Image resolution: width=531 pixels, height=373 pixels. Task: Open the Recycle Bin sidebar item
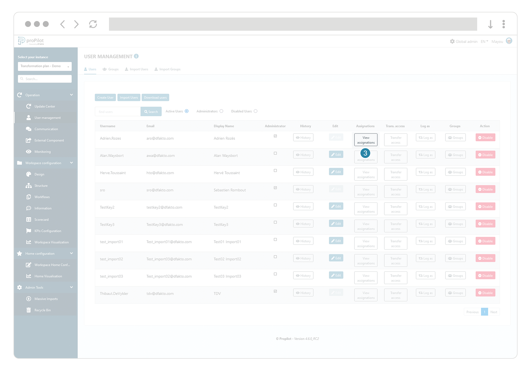click(42, 310)
